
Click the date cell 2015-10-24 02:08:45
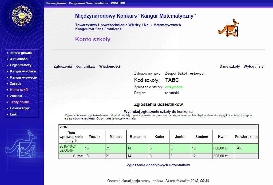coord(71,148)
